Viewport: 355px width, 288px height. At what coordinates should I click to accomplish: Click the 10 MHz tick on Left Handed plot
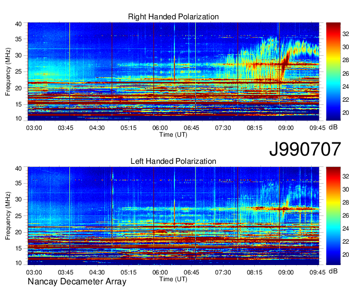[18, 263]
